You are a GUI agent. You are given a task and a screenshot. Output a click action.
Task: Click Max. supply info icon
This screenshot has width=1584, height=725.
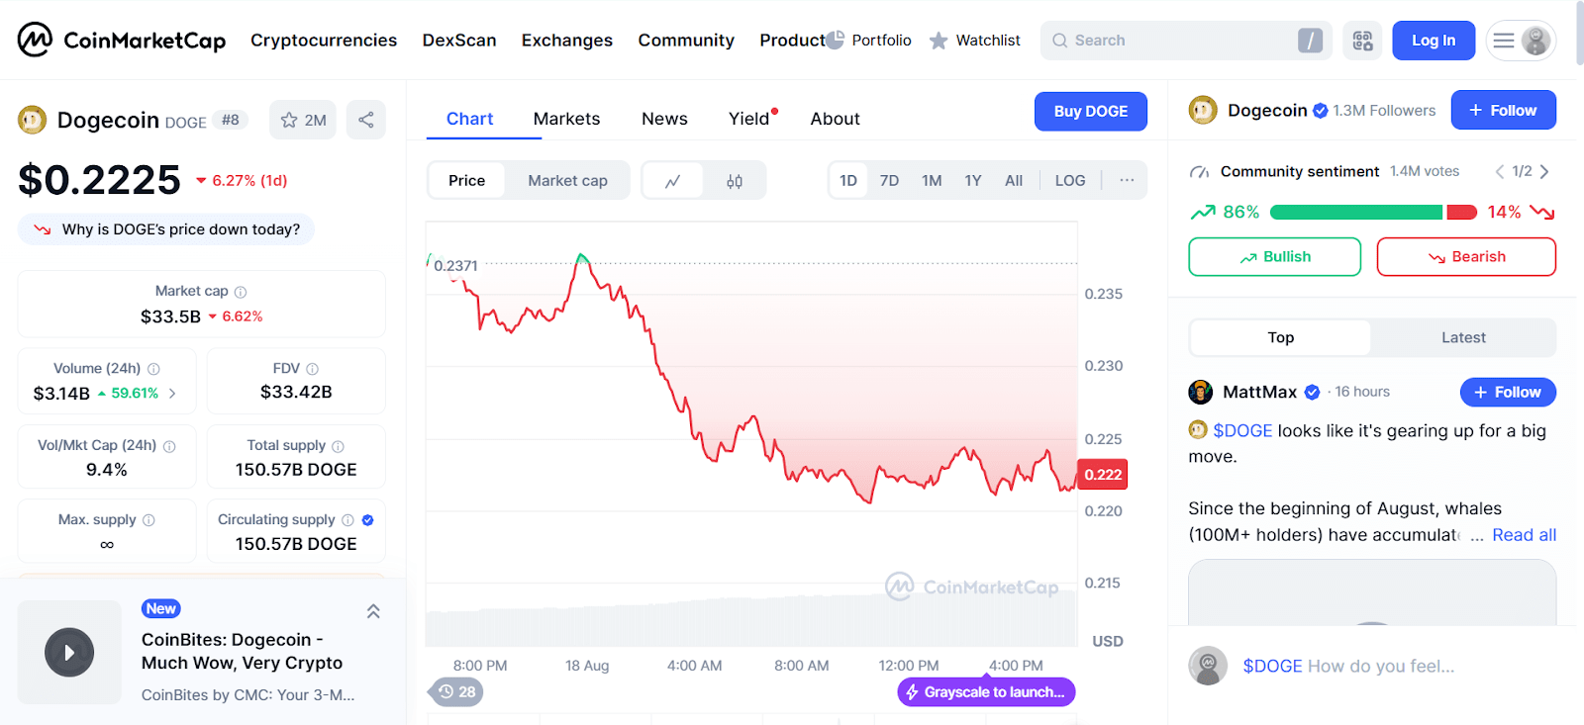(148, 520)
